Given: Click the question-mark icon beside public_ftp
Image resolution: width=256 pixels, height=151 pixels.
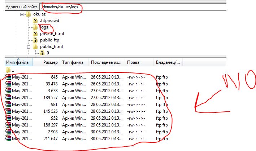Looking at the screenshot, I should (x=35, y=40).
